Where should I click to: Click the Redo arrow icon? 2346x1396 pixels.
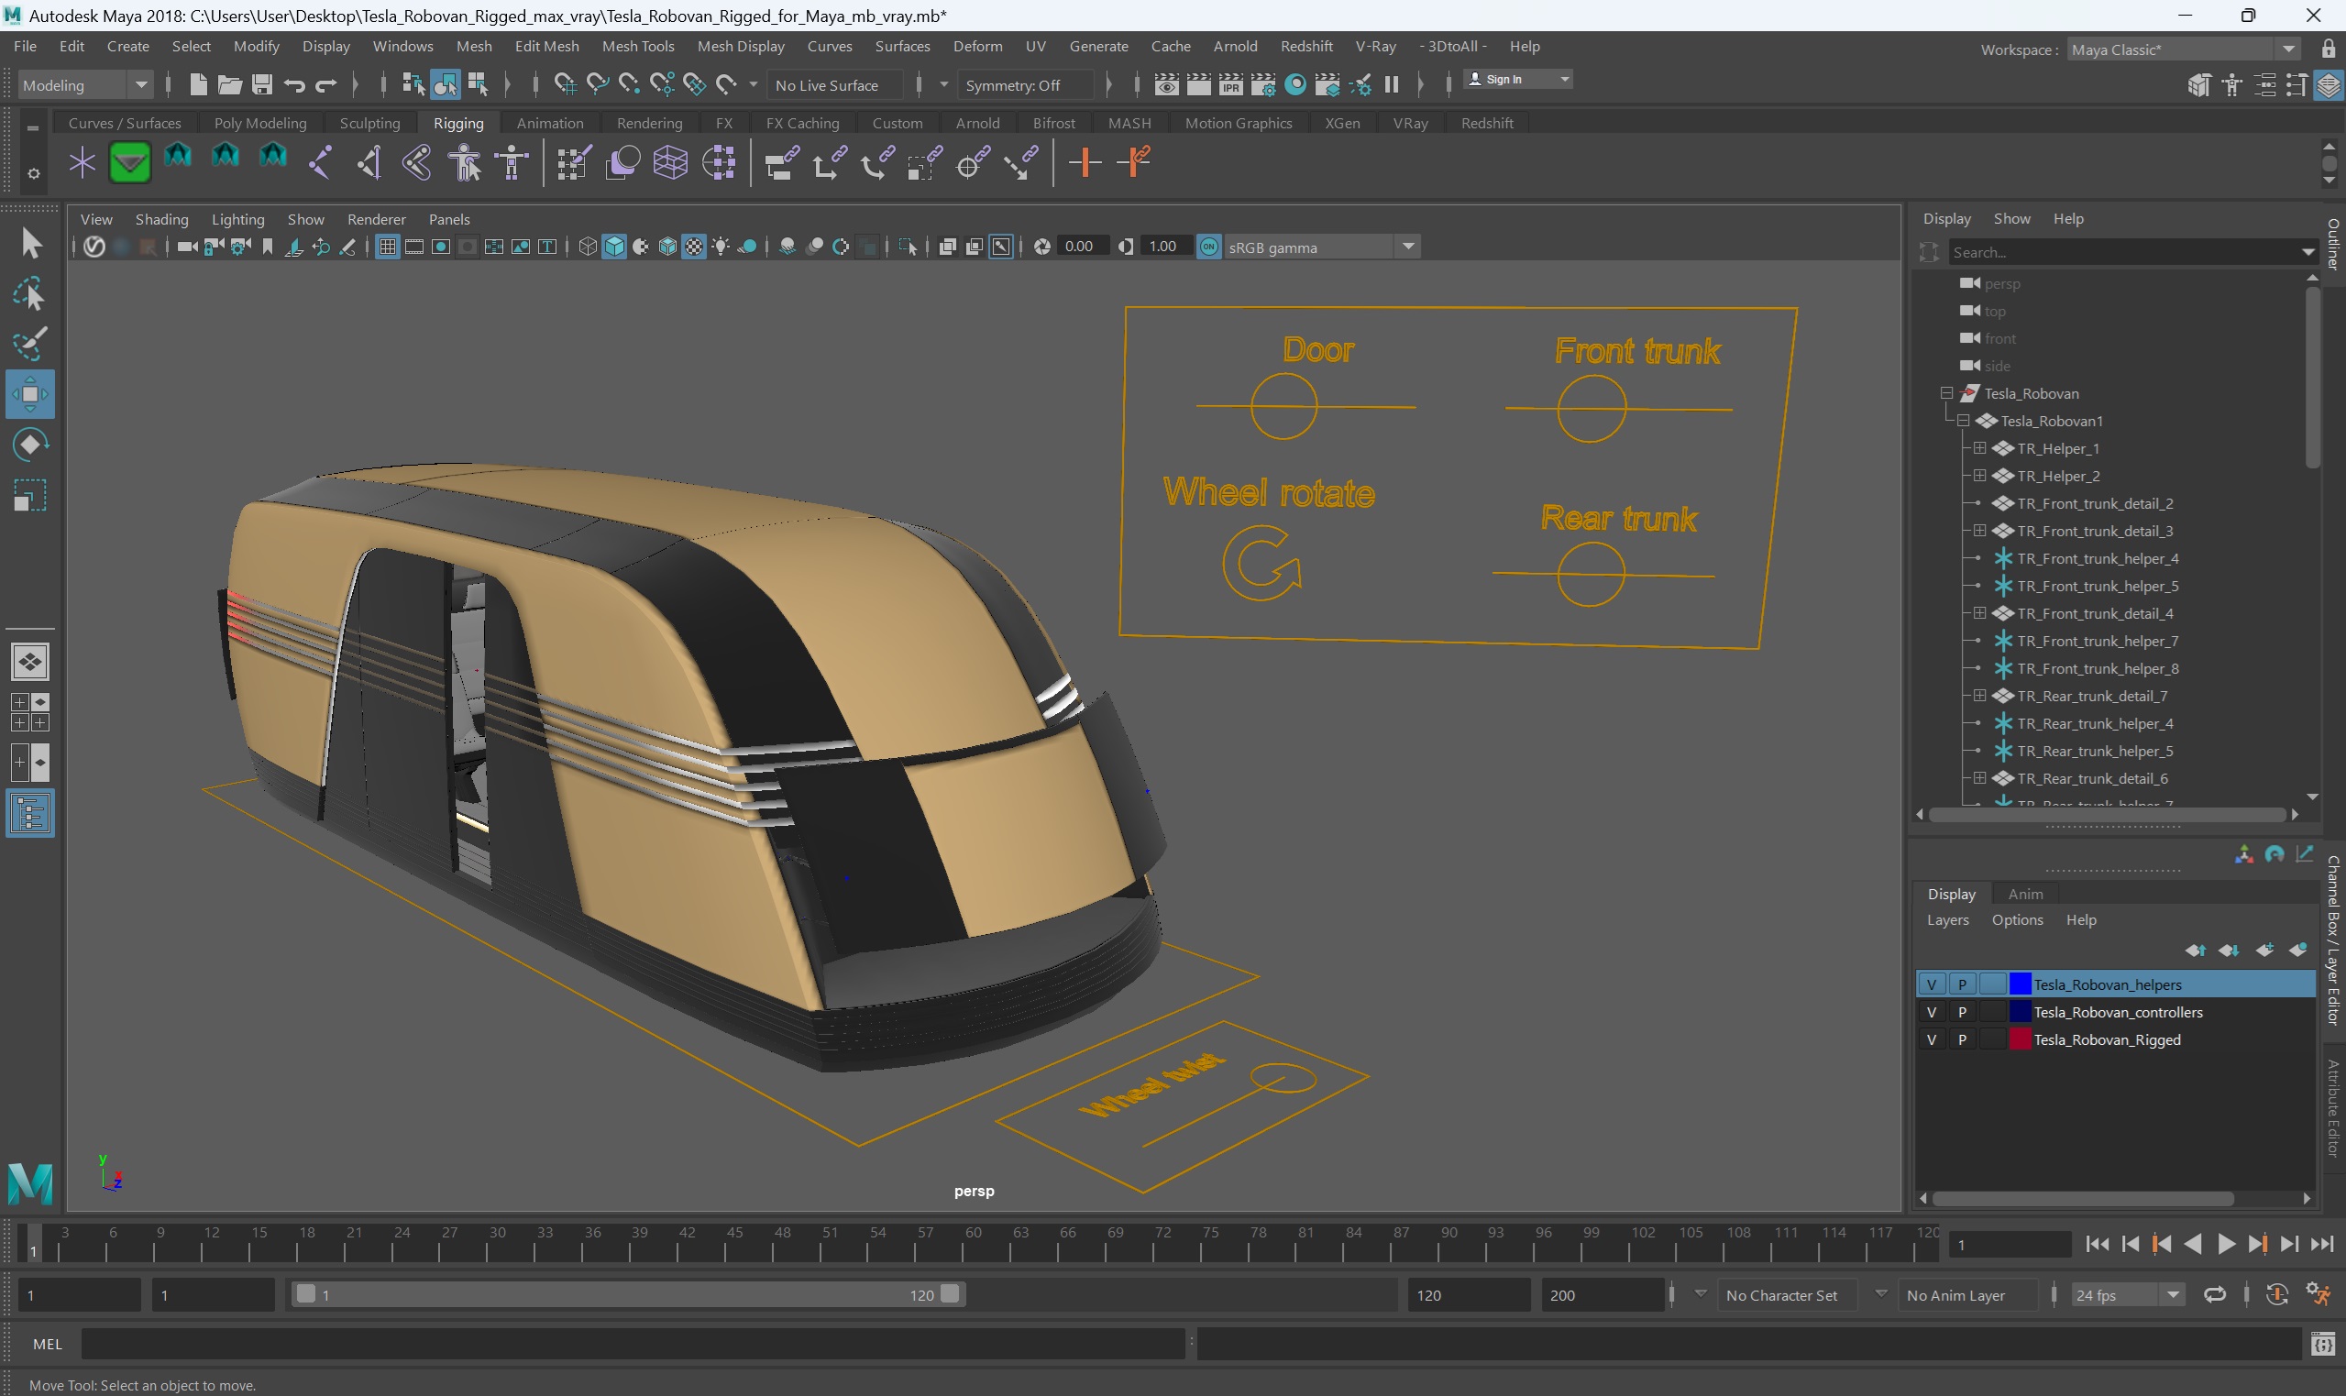[325, 85]
